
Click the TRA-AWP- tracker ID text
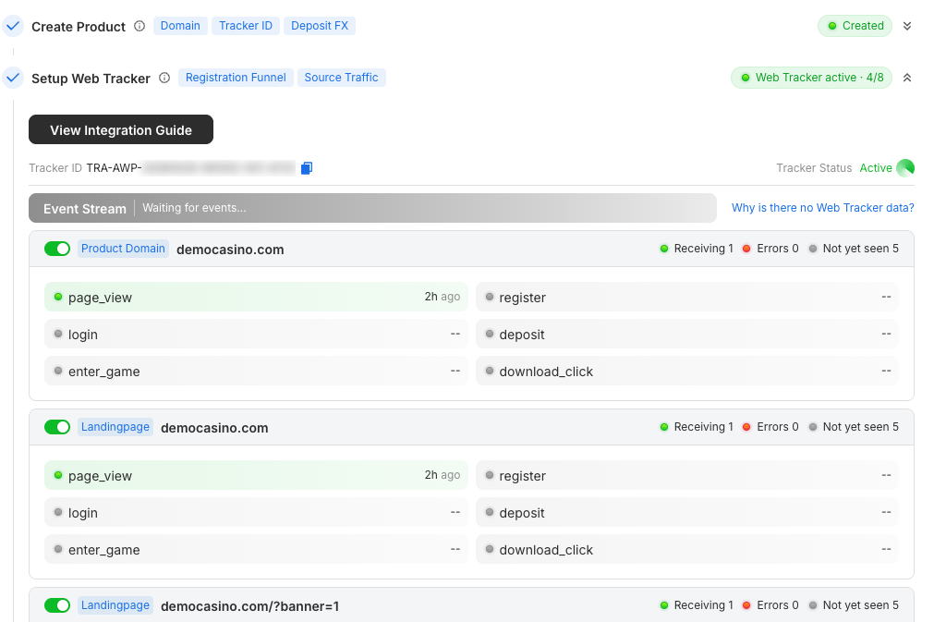click(x=114, y=168)
